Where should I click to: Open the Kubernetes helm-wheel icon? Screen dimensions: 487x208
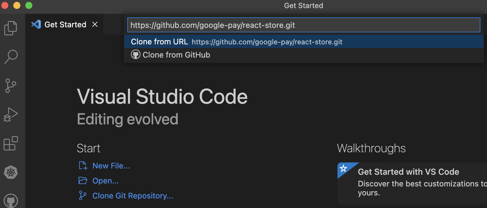tap(11, 172)
